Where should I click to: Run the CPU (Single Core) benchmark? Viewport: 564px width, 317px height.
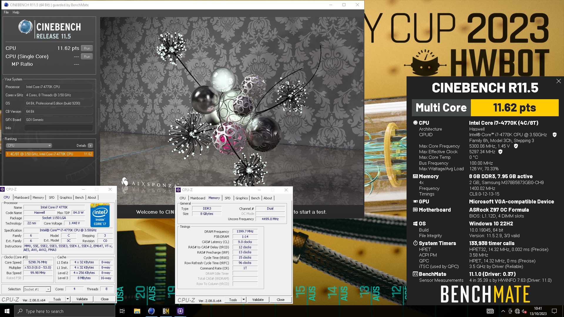click(x=87, y=57)
